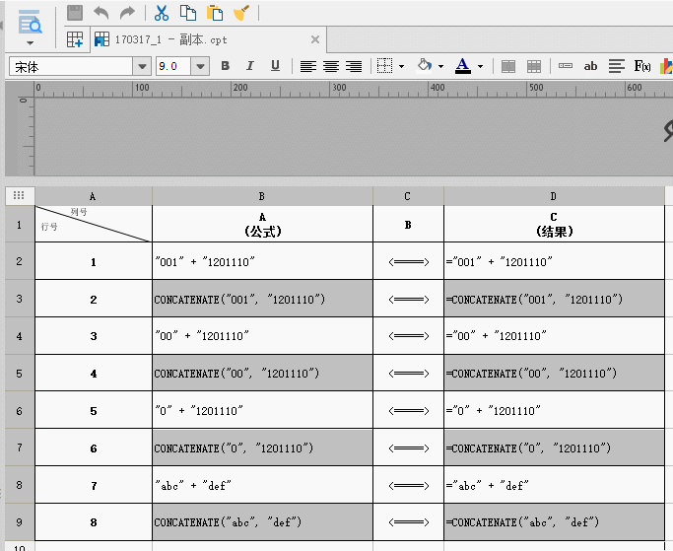Undo the last action
This screenshot has height=551, width=673.
(x=101, y=13)
